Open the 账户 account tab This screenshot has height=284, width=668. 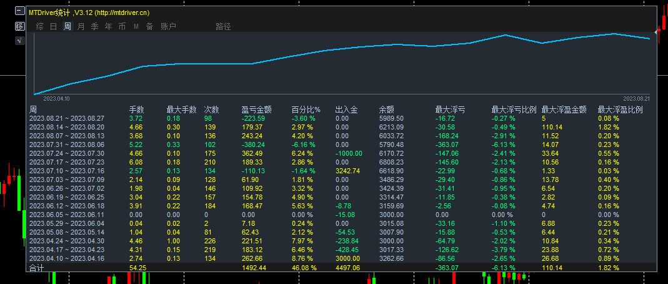click(168, 26)
